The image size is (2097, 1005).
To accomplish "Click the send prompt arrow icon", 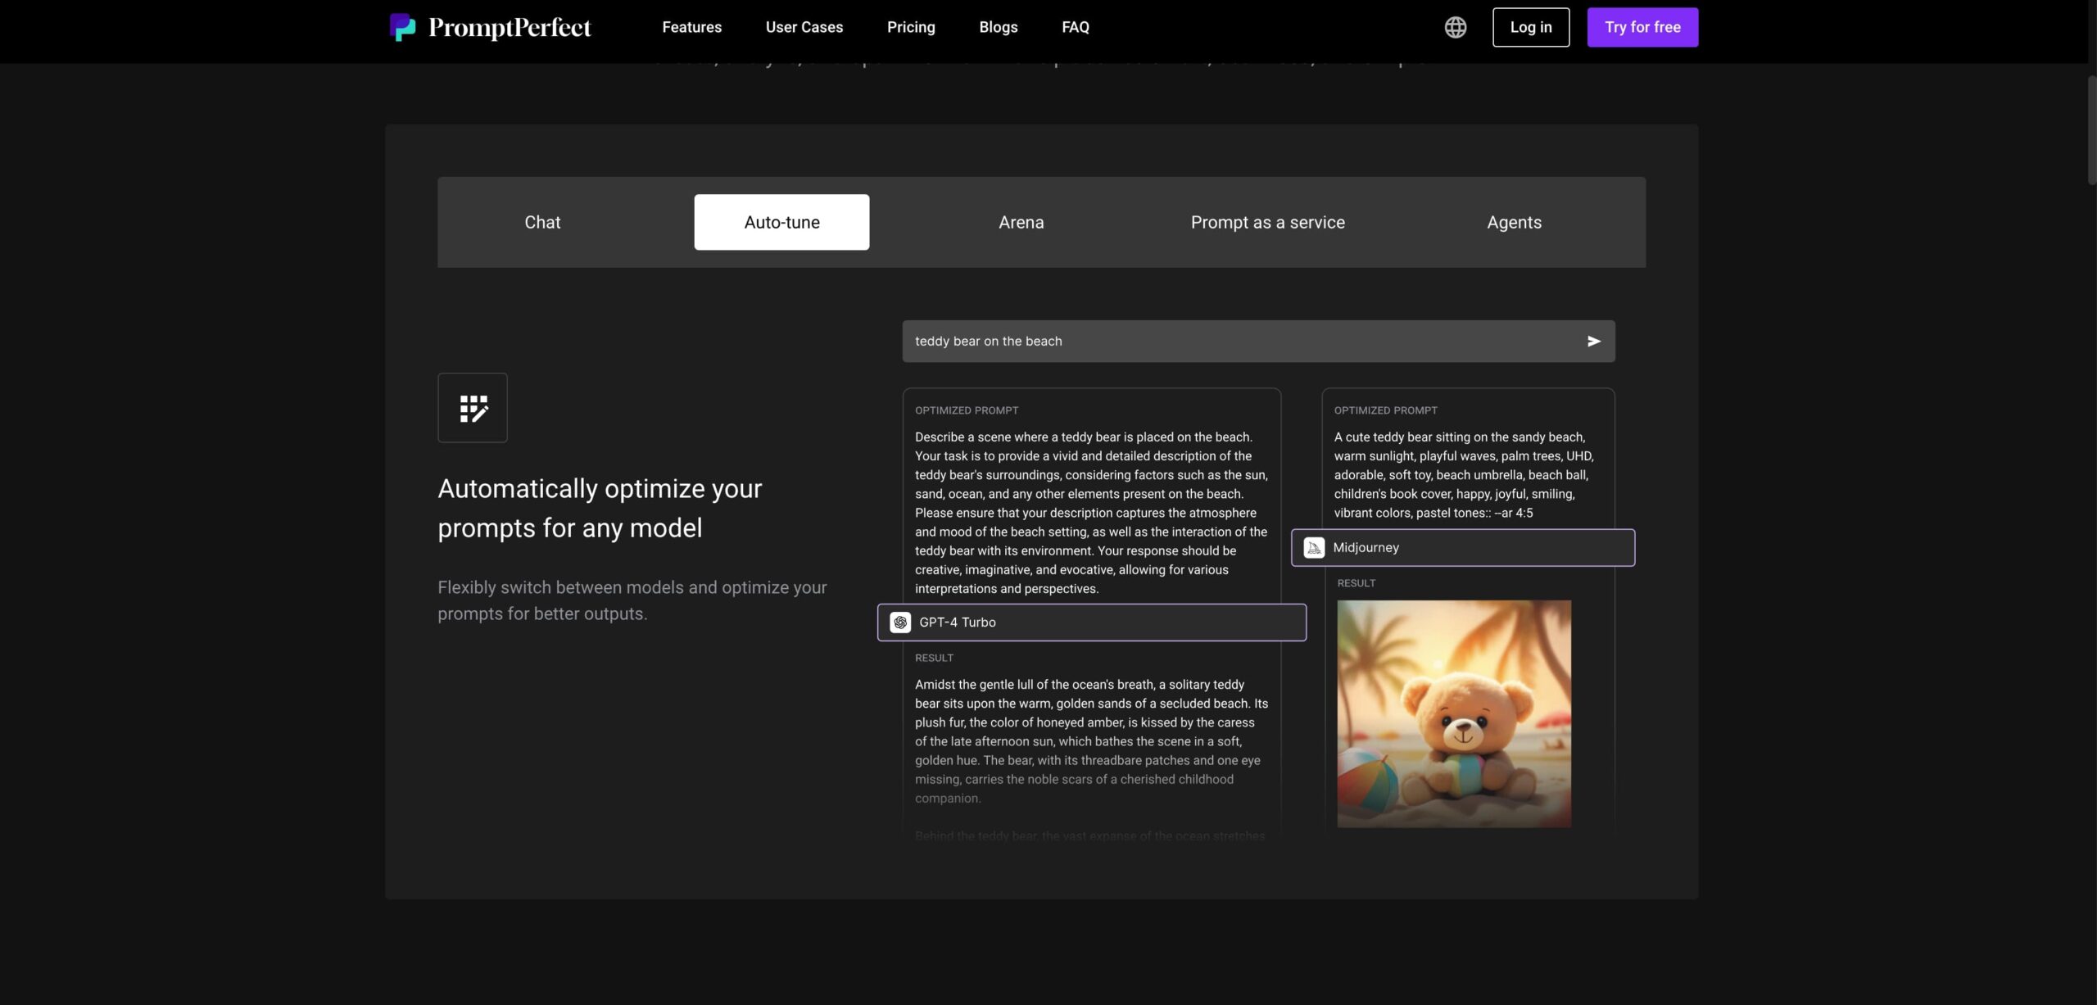I will (x=1592, y=341).
